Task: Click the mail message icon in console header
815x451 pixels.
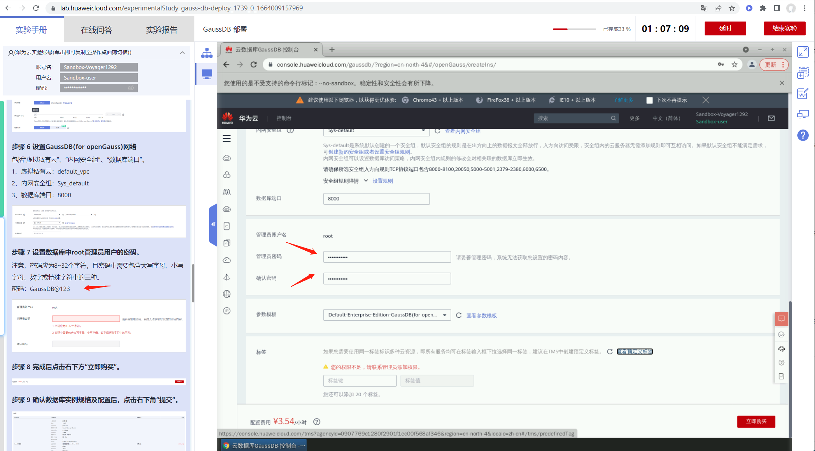Action: tap(771, 118)
